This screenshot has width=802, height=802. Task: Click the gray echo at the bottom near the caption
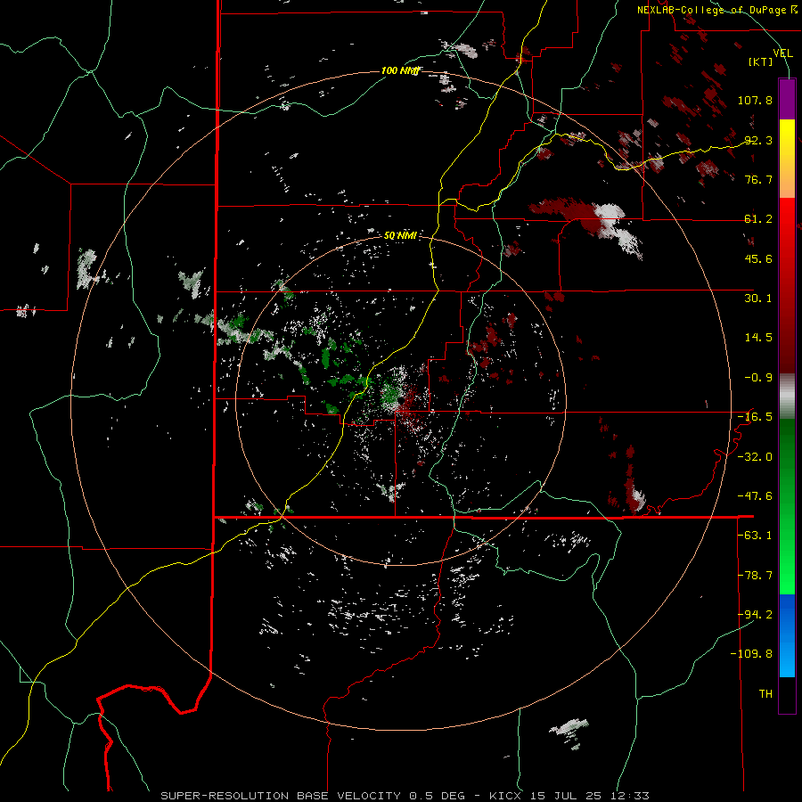[x=569, y=732]
